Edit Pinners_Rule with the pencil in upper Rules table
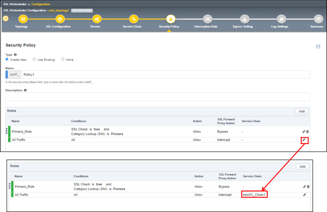The width and height of the screenshot is (327, 212). click(x=304, y=132)
